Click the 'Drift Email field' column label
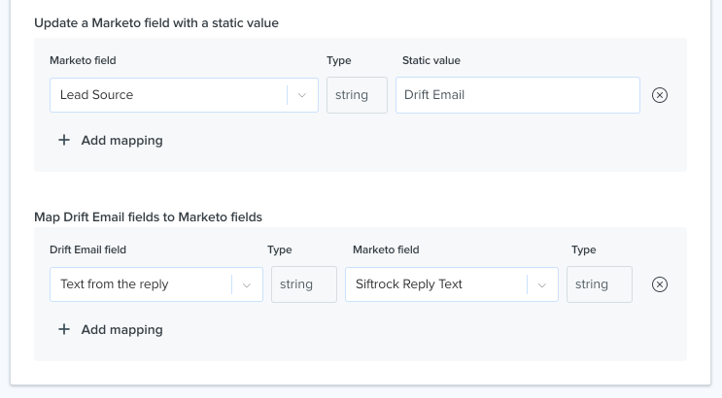722x398 pixels. pos(87,249)
